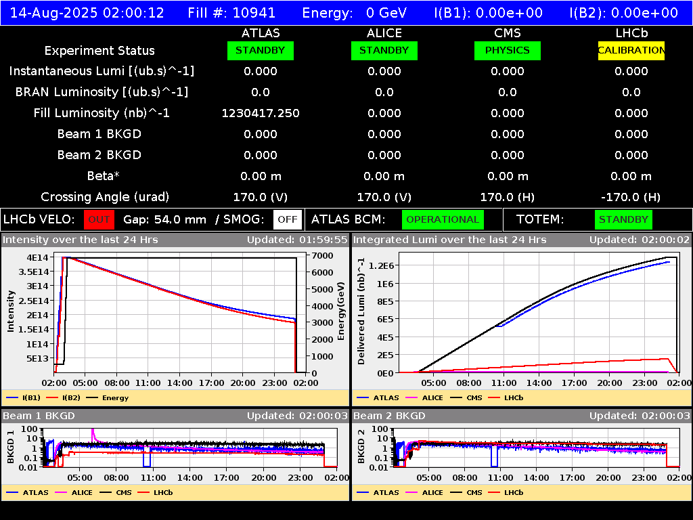
Task: Select the LHCb legend entry in Beam 1 BKGD chart
Action: click(x=156, y=493)
